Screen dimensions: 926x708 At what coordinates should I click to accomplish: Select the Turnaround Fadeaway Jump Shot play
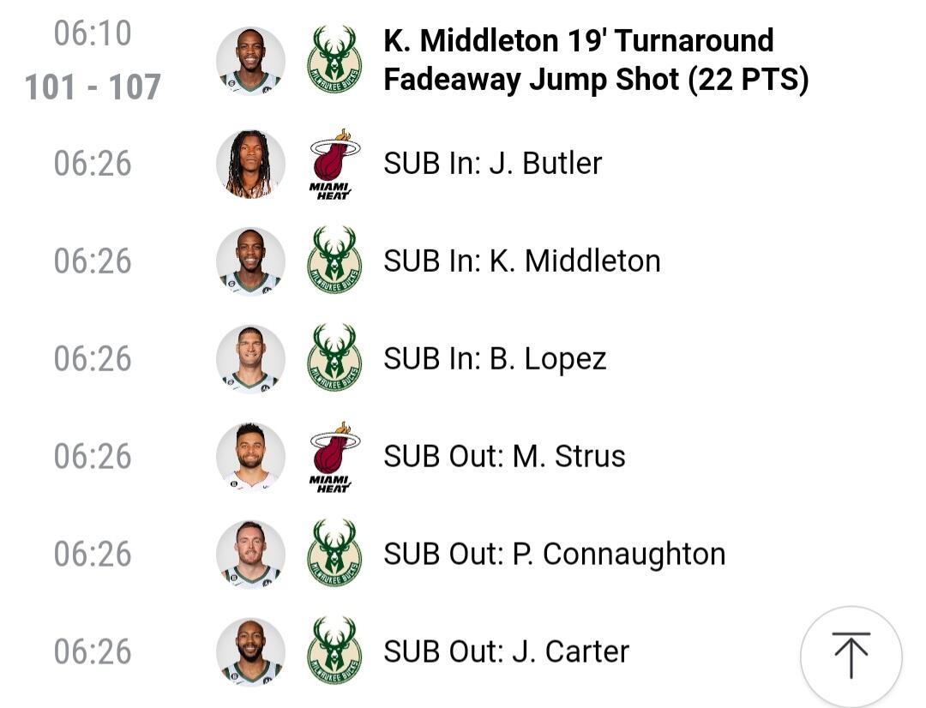point(595,60)
